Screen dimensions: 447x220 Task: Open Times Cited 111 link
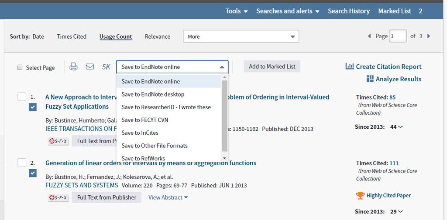click(394, 163)
